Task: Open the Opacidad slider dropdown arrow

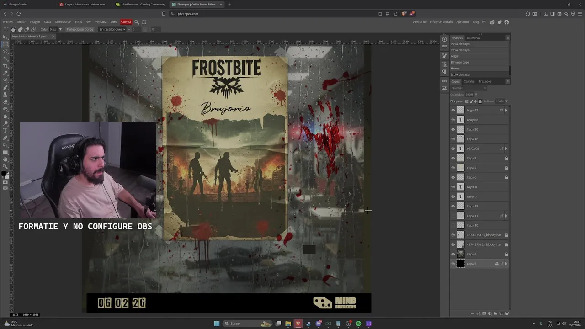Action: coord(476,95)
